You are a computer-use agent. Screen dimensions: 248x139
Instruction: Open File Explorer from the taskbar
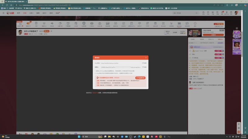[x=109, y=137]
